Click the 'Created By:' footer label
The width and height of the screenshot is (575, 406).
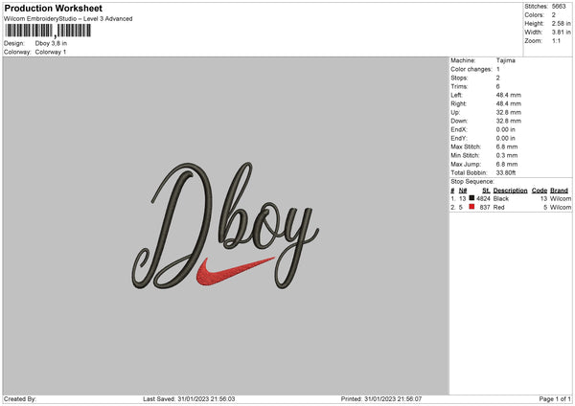(x=20, y=398)
